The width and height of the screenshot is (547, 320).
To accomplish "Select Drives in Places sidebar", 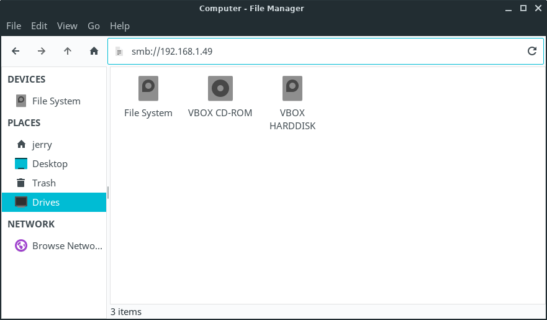I will [46, 203].
